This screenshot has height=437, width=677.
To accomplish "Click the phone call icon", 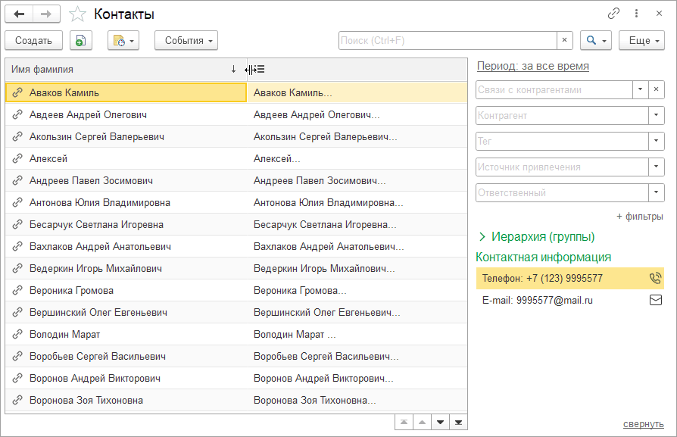I will (x=655, y=278).
